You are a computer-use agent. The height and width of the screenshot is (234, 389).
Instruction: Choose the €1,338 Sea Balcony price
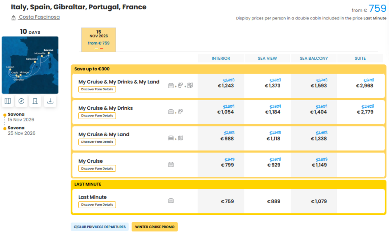[x=319, y=139]
